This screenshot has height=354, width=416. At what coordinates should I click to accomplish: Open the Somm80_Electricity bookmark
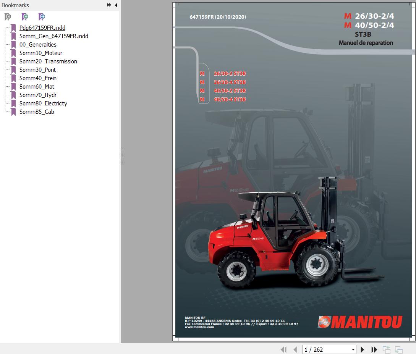[43, 103]
